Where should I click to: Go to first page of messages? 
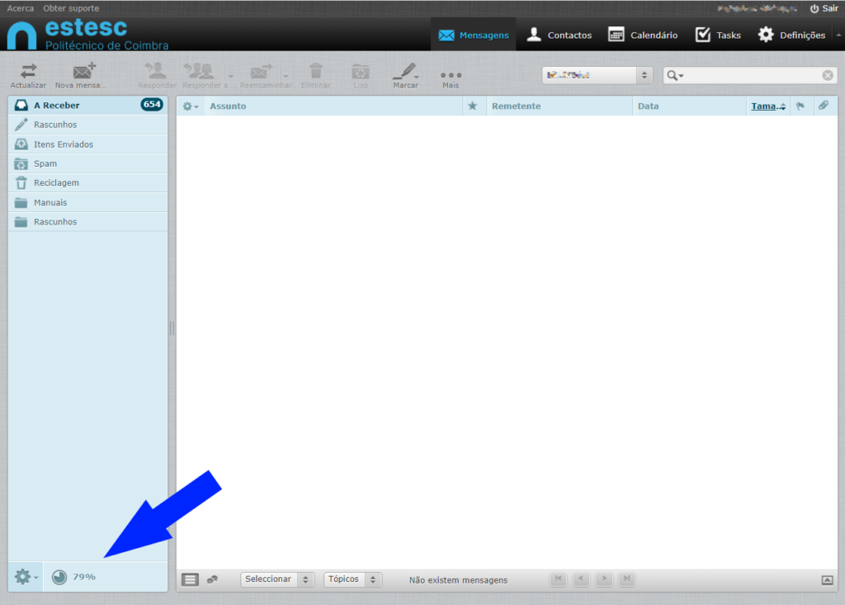click(x=559, y=579)
